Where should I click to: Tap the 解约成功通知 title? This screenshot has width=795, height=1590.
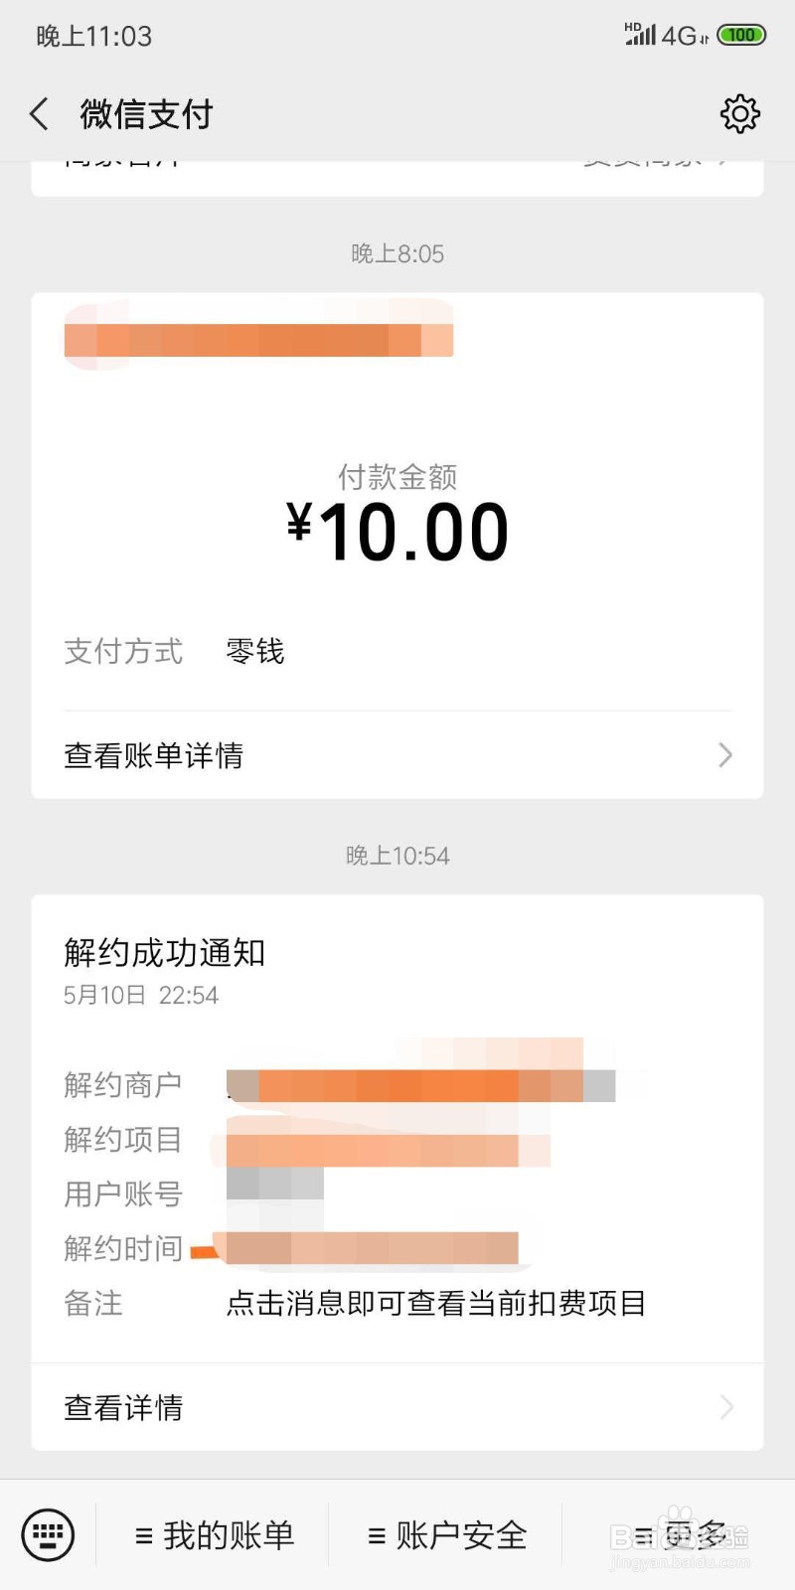[x=165, y=952]
